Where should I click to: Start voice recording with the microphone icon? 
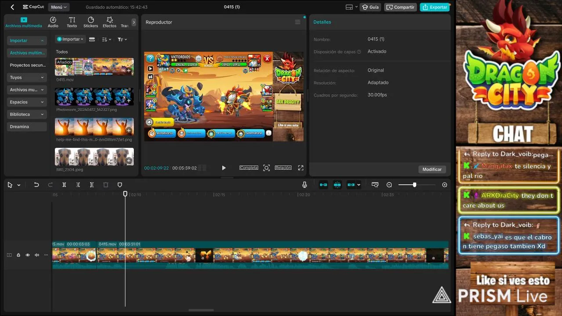304,185
